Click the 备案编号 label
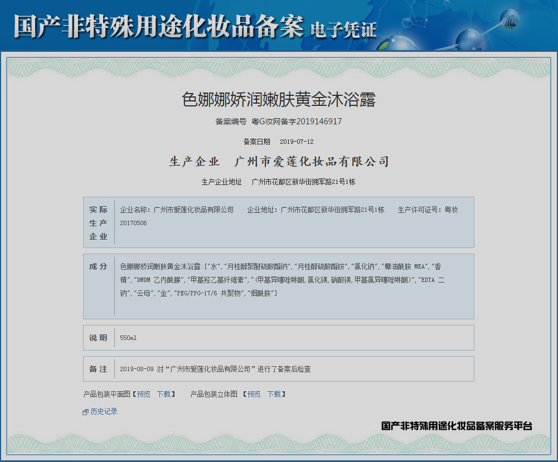 [x=231, y=121]
